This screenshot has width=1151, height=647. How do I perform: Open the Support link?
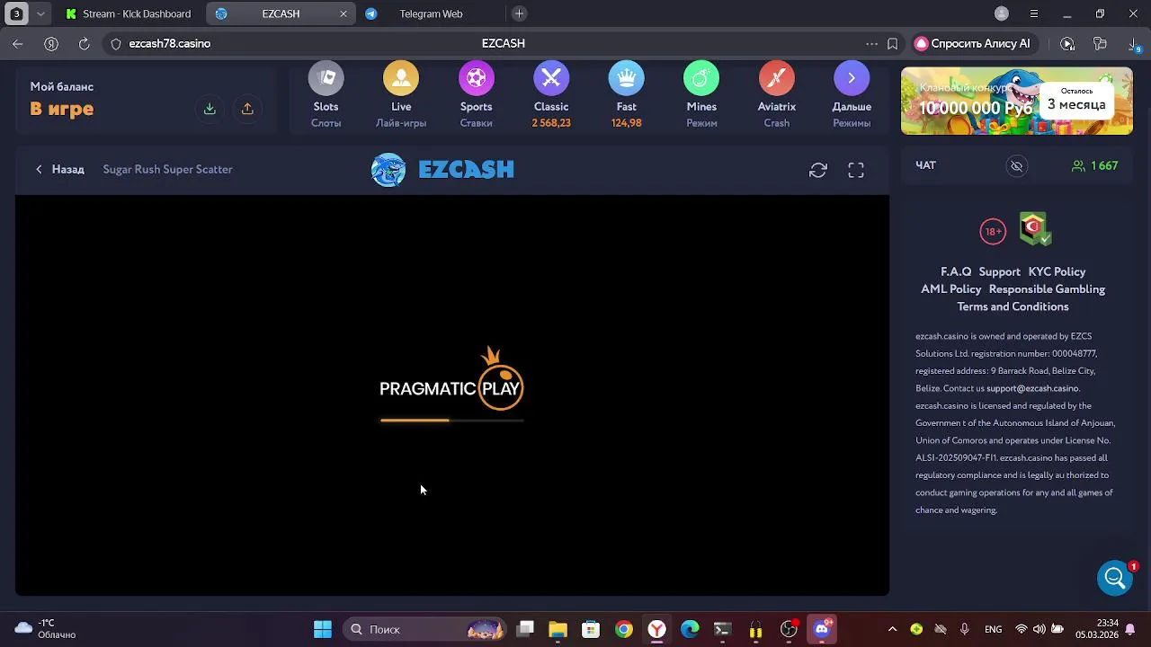[999, 271]
